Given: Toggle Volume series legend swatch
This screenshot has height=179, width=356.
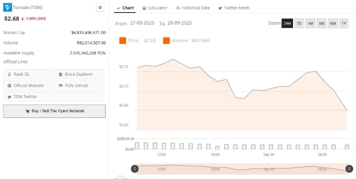Looking at the screenshot, I should pyautogui.click(x=167, y=40).
